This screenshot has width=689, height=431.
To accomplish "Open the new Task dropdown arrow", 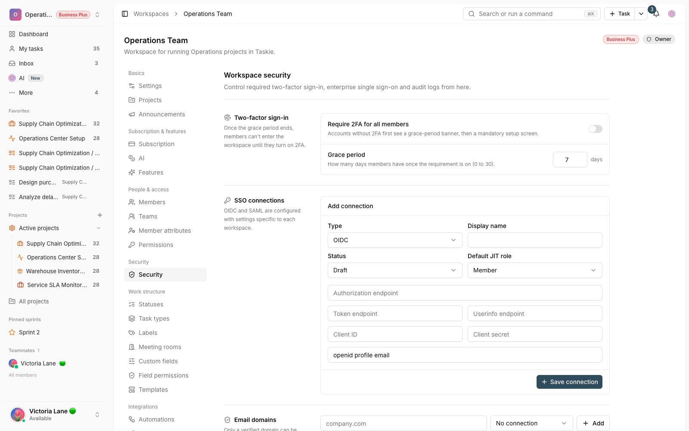I will (x=641, y=14).
